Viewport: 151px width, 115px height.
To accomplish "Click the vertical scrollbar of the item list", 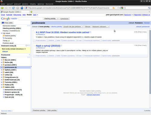I will pos(150,62).
